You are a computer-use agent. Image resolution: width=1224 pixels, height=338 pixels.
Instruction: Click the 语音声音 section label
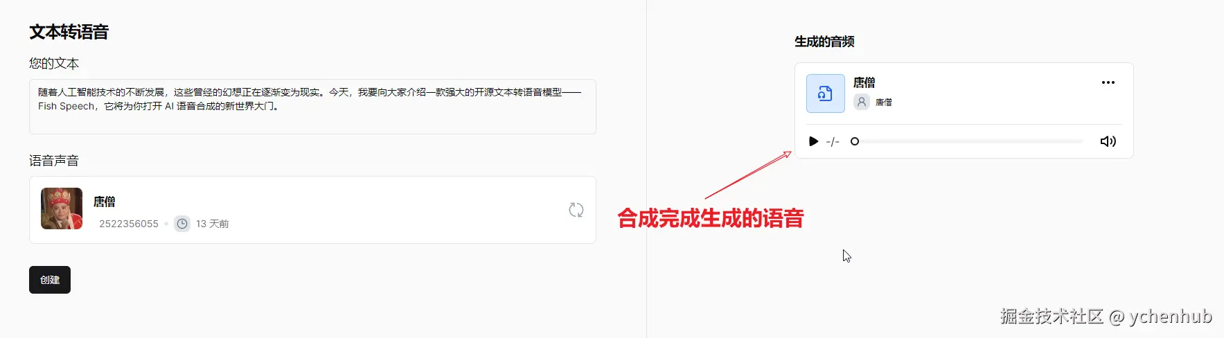54,161
